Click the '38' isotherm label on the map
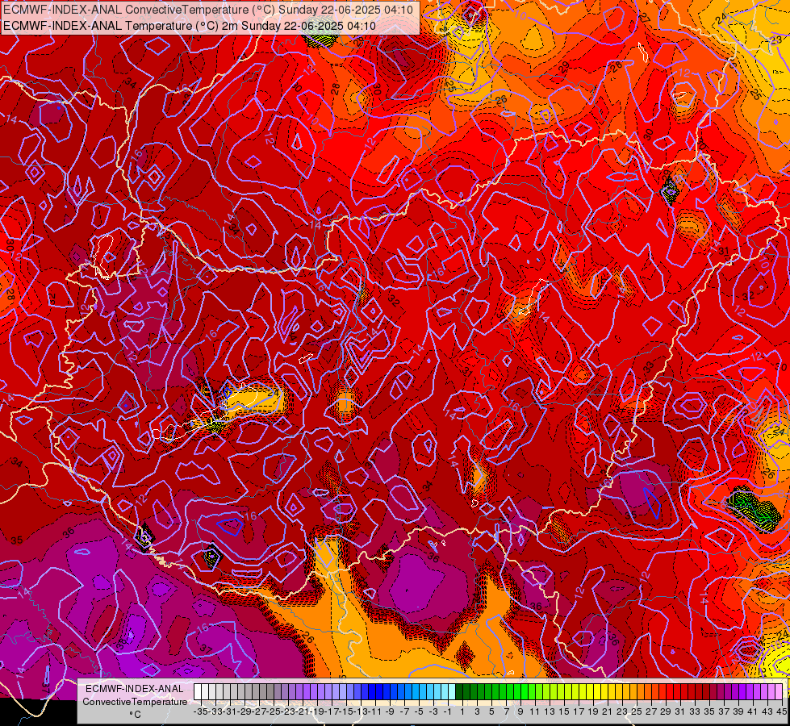The width and height of the screenshot is (790, 726). [x=121, y=644]
